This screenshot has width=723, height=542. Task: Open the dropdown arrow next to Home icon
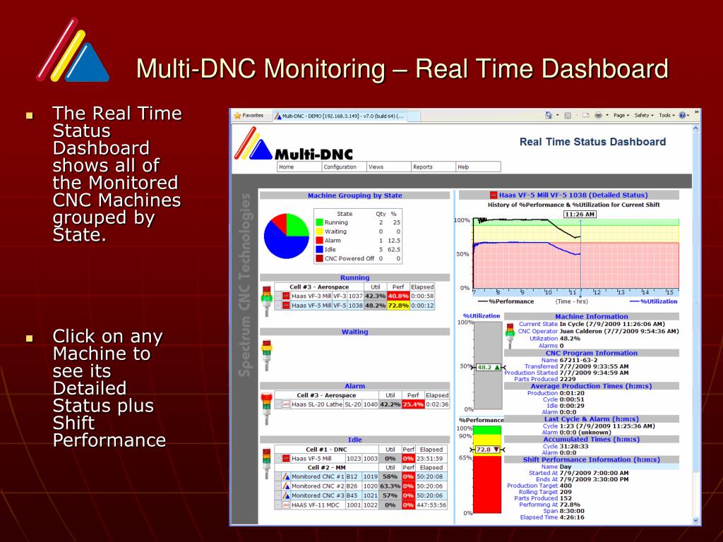558,116
